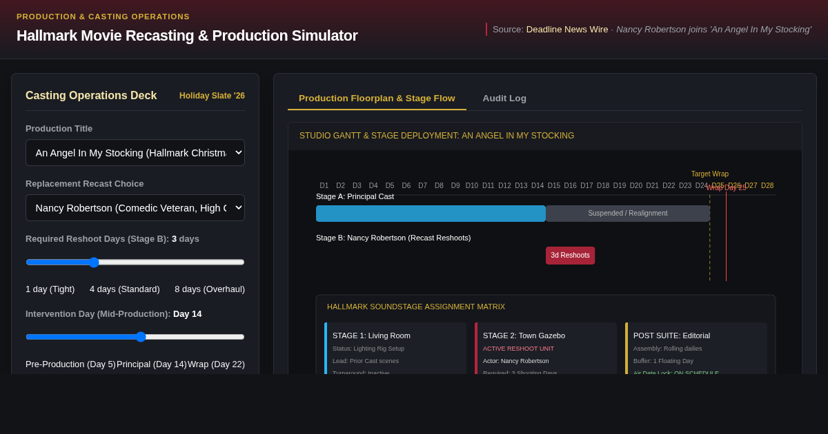Image resolution: width=828 pixels, height=434 pixels.
Task: Click 'Casting Operations Deck' heading
Action: tap(91, 96)
